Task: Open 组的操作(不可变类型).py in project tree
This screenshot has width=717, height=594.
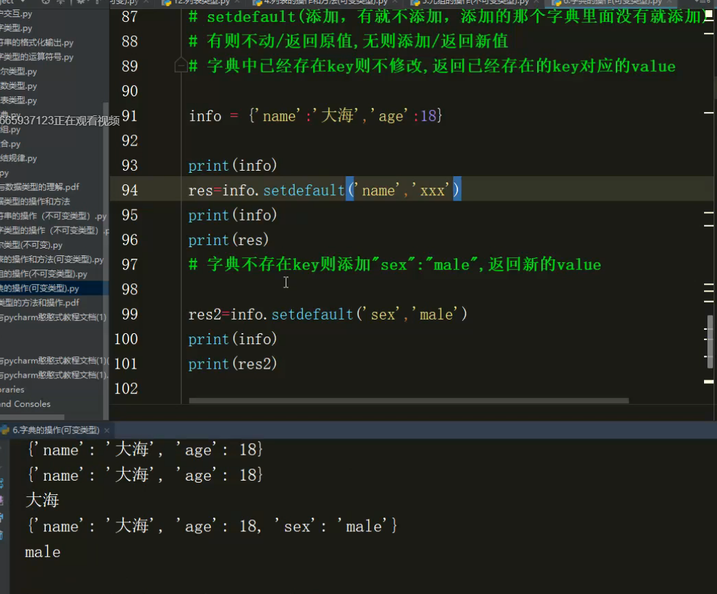Action: point(44,274)
